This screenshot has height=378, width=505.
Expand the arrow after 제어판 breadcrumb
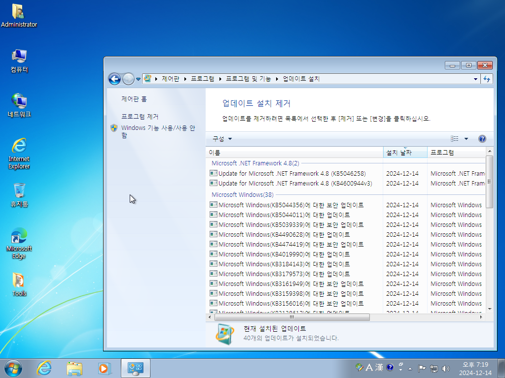pyautogui.click(x=185, y=79)
